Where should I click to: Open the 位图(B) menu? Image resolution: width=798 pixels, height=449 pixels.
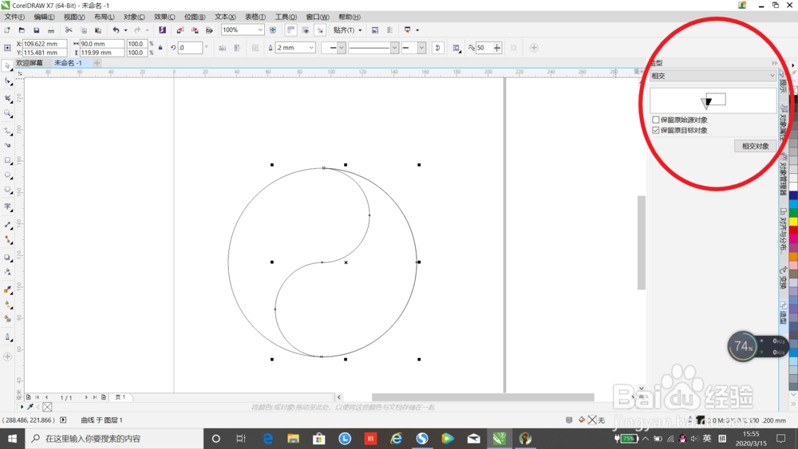[x=195, y=17]
